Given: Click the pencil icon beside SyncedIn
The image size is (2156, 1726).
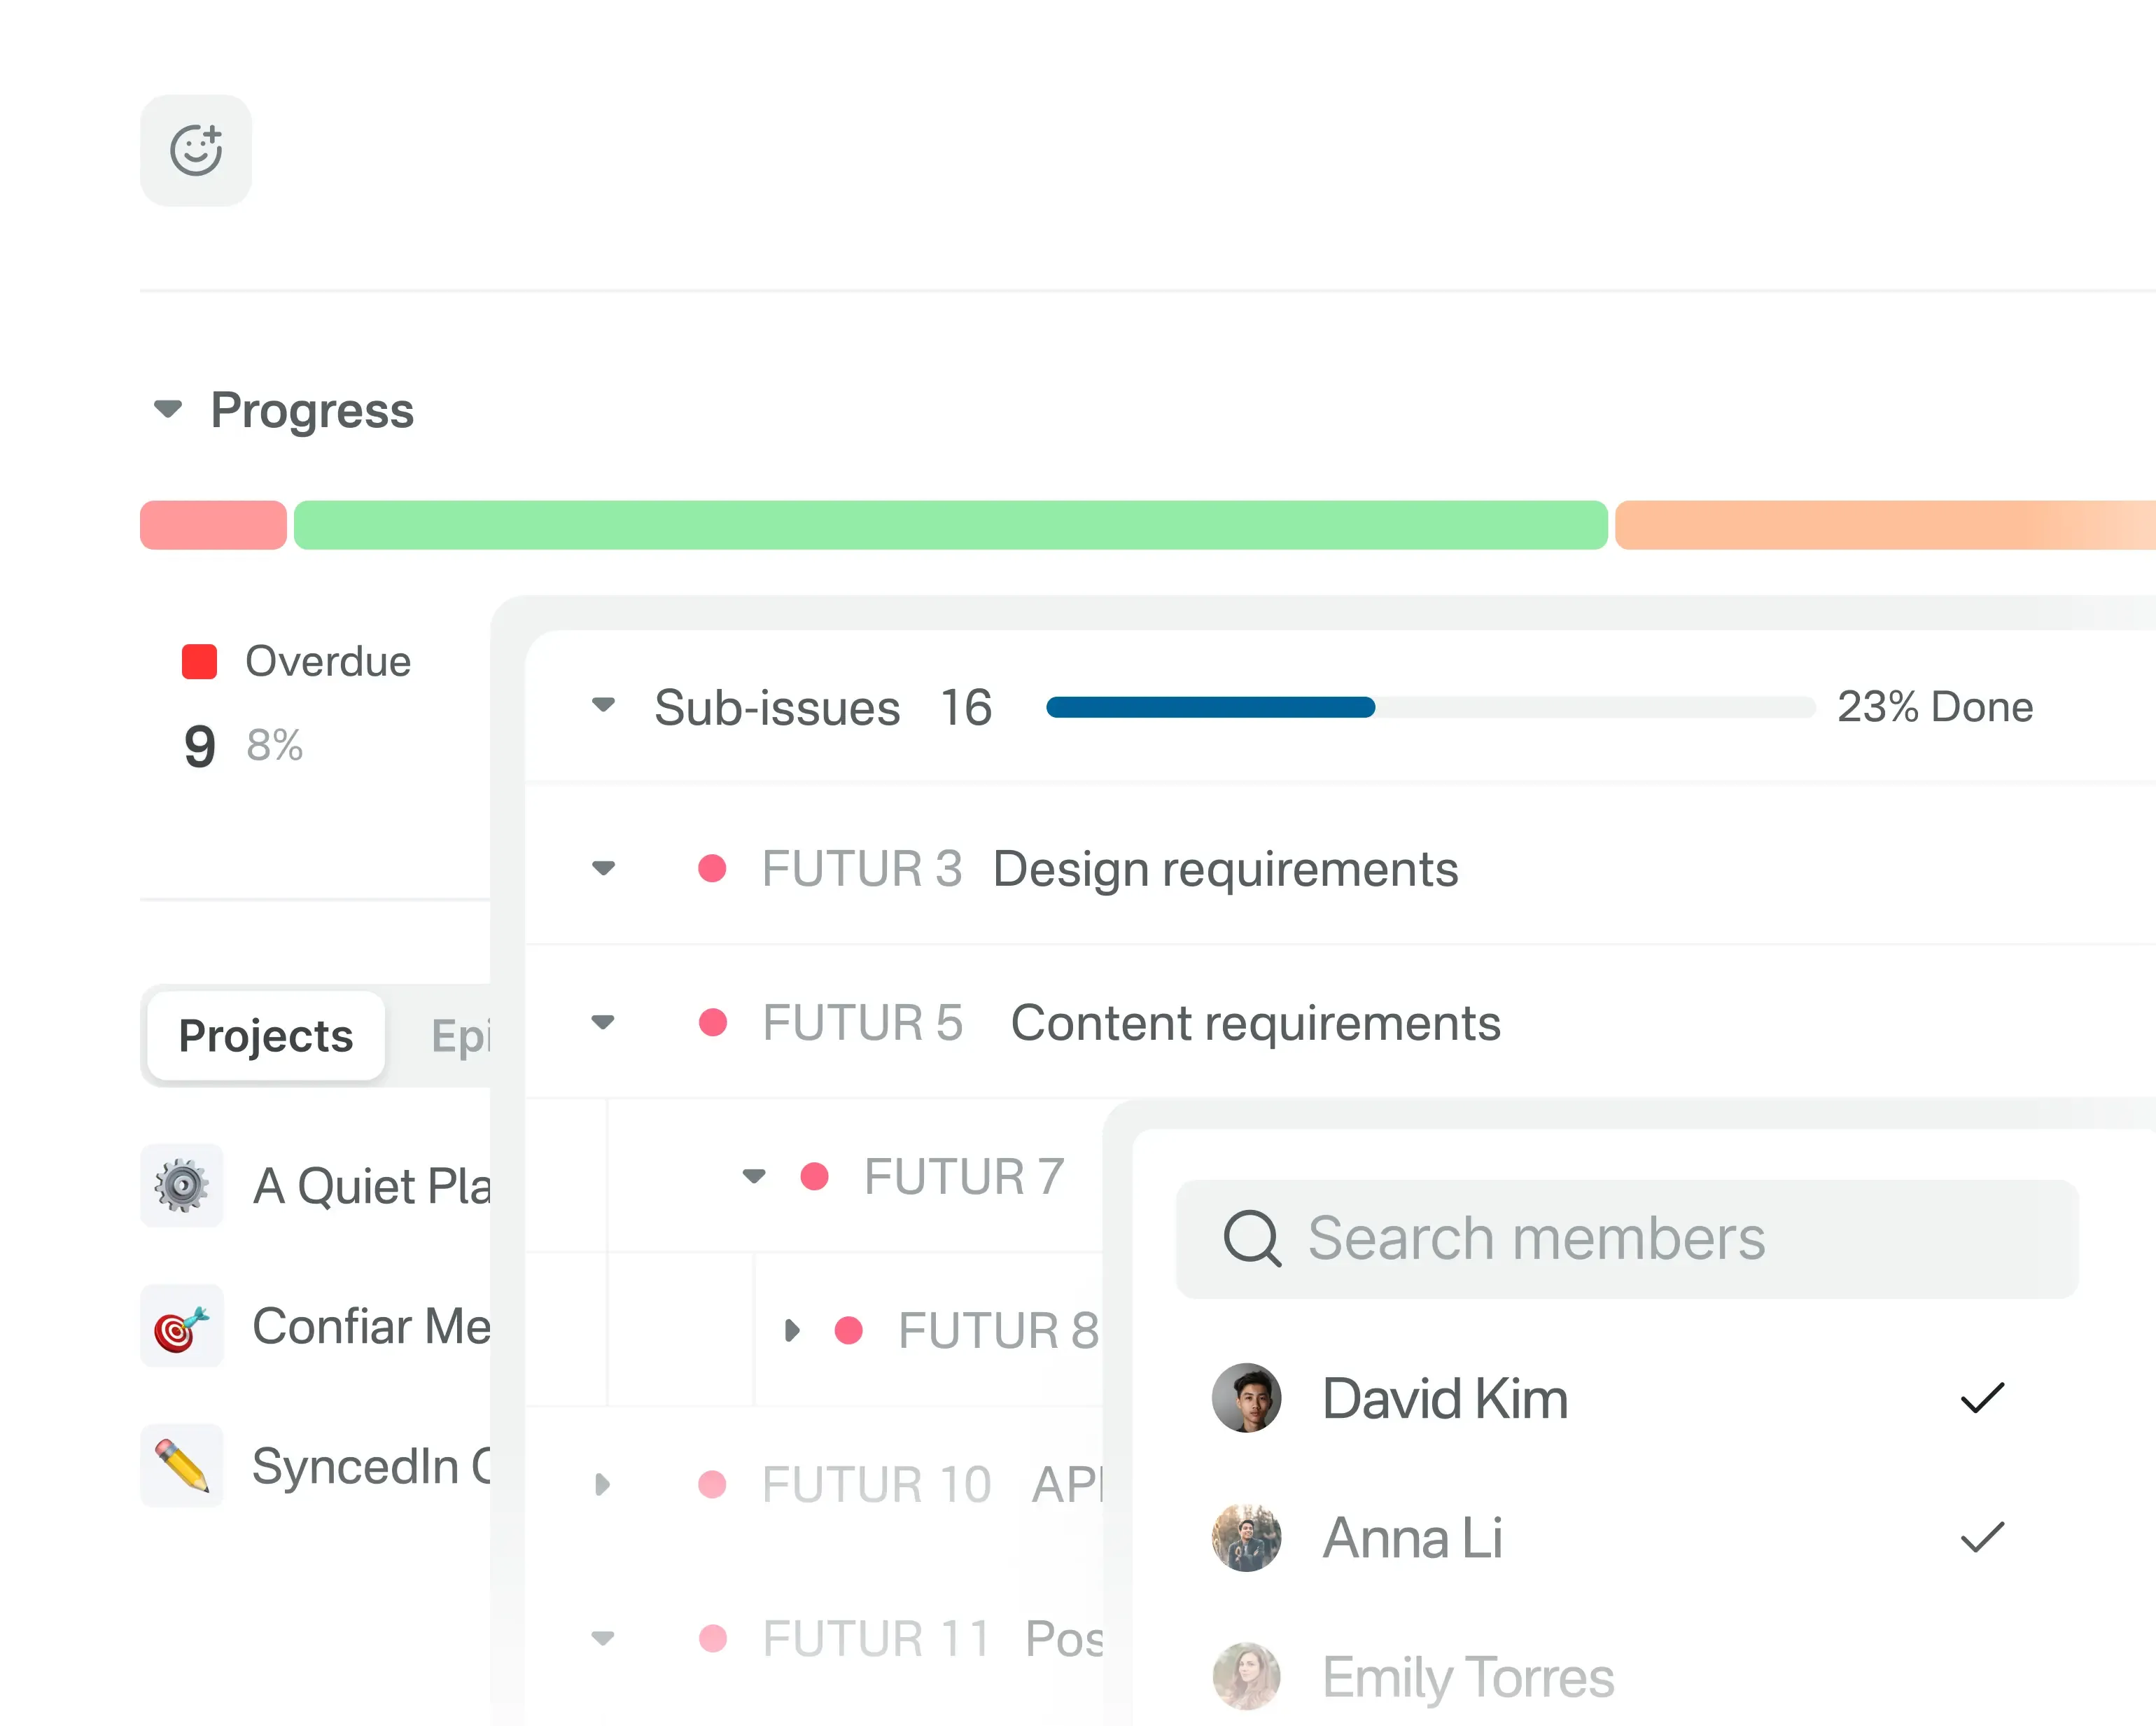Looking at the screenshot, I should point(182,1466).
